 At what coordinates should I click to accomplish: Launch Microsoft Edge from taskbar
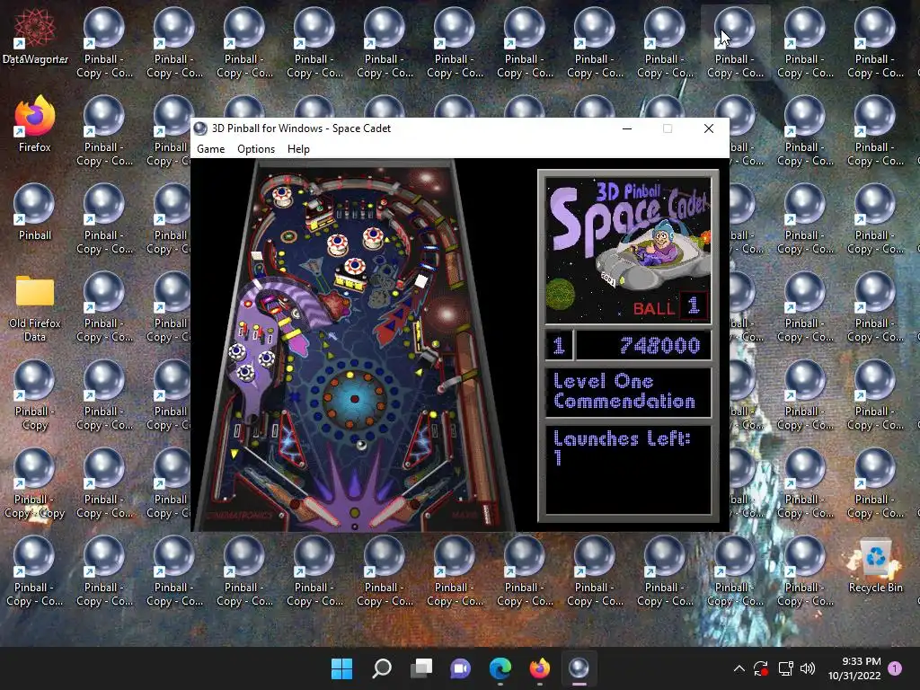pyautogui.click(x=500, y=668)
